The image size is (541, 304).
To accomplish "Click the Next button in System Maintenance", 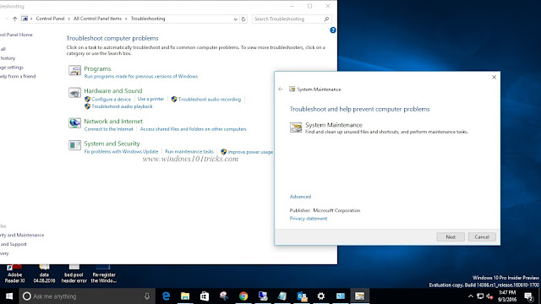I will 451,236.
